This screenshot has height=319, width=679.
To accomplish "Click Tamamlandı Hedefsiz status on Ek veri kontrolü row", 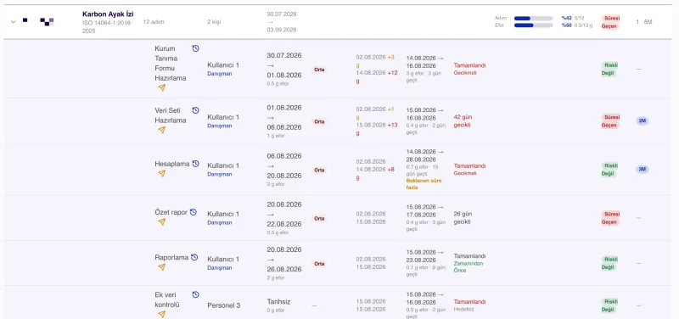I will click(x=469, y=305).
